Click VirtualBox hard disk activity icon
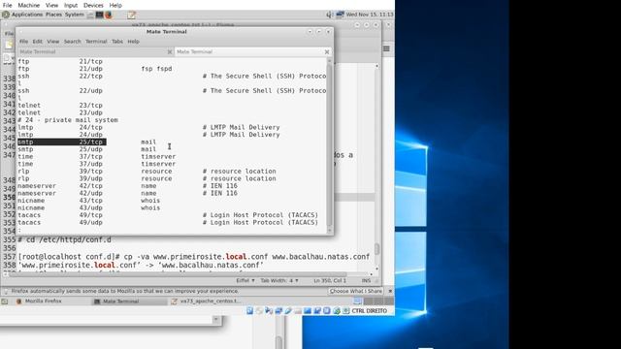 (x=250, y=311)
